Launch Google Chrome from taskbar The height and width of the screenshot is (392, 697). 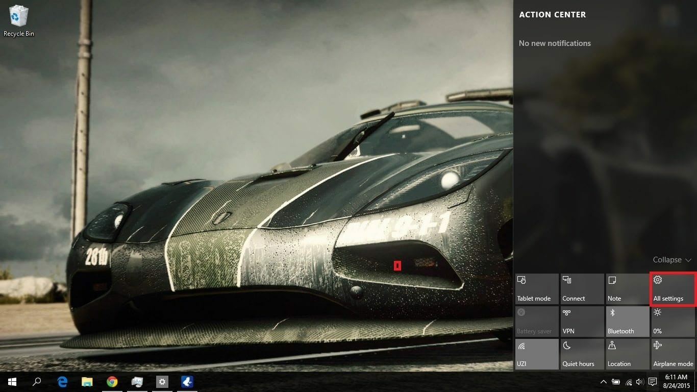click(112, 382)
